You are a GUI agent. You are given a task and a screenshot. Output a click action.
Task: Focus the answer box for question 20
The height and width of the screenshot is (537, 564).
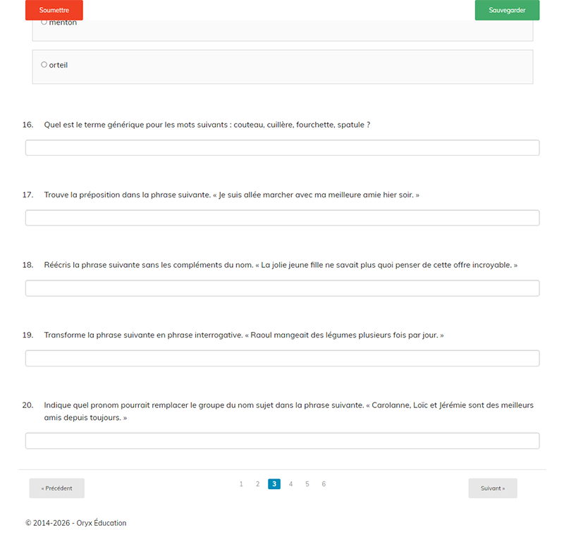(x=282, y=441)
